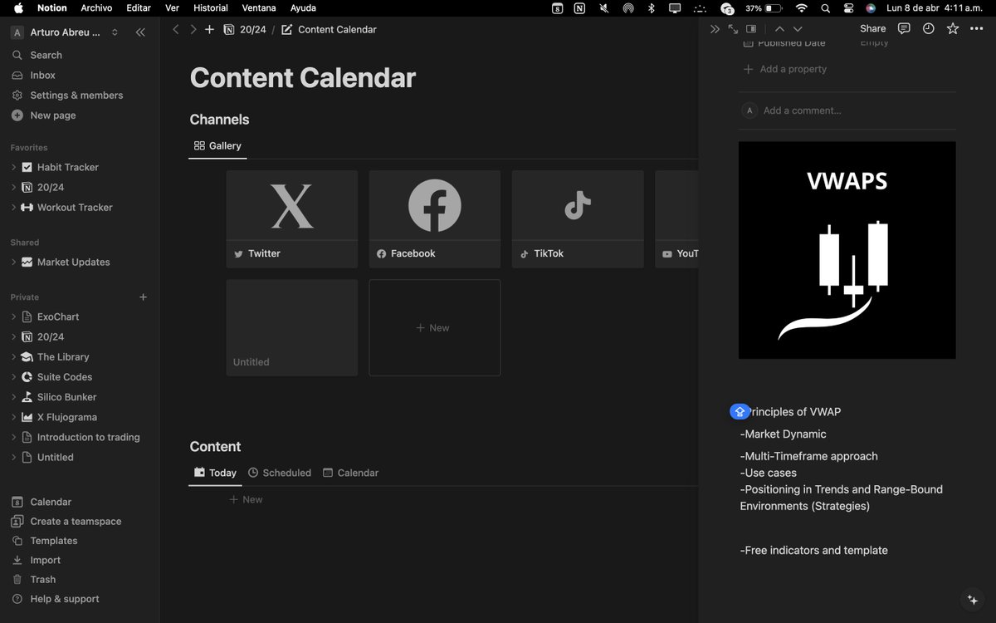The image size is (996, 623).
Task: Select the Today tab
Action: 215,473
